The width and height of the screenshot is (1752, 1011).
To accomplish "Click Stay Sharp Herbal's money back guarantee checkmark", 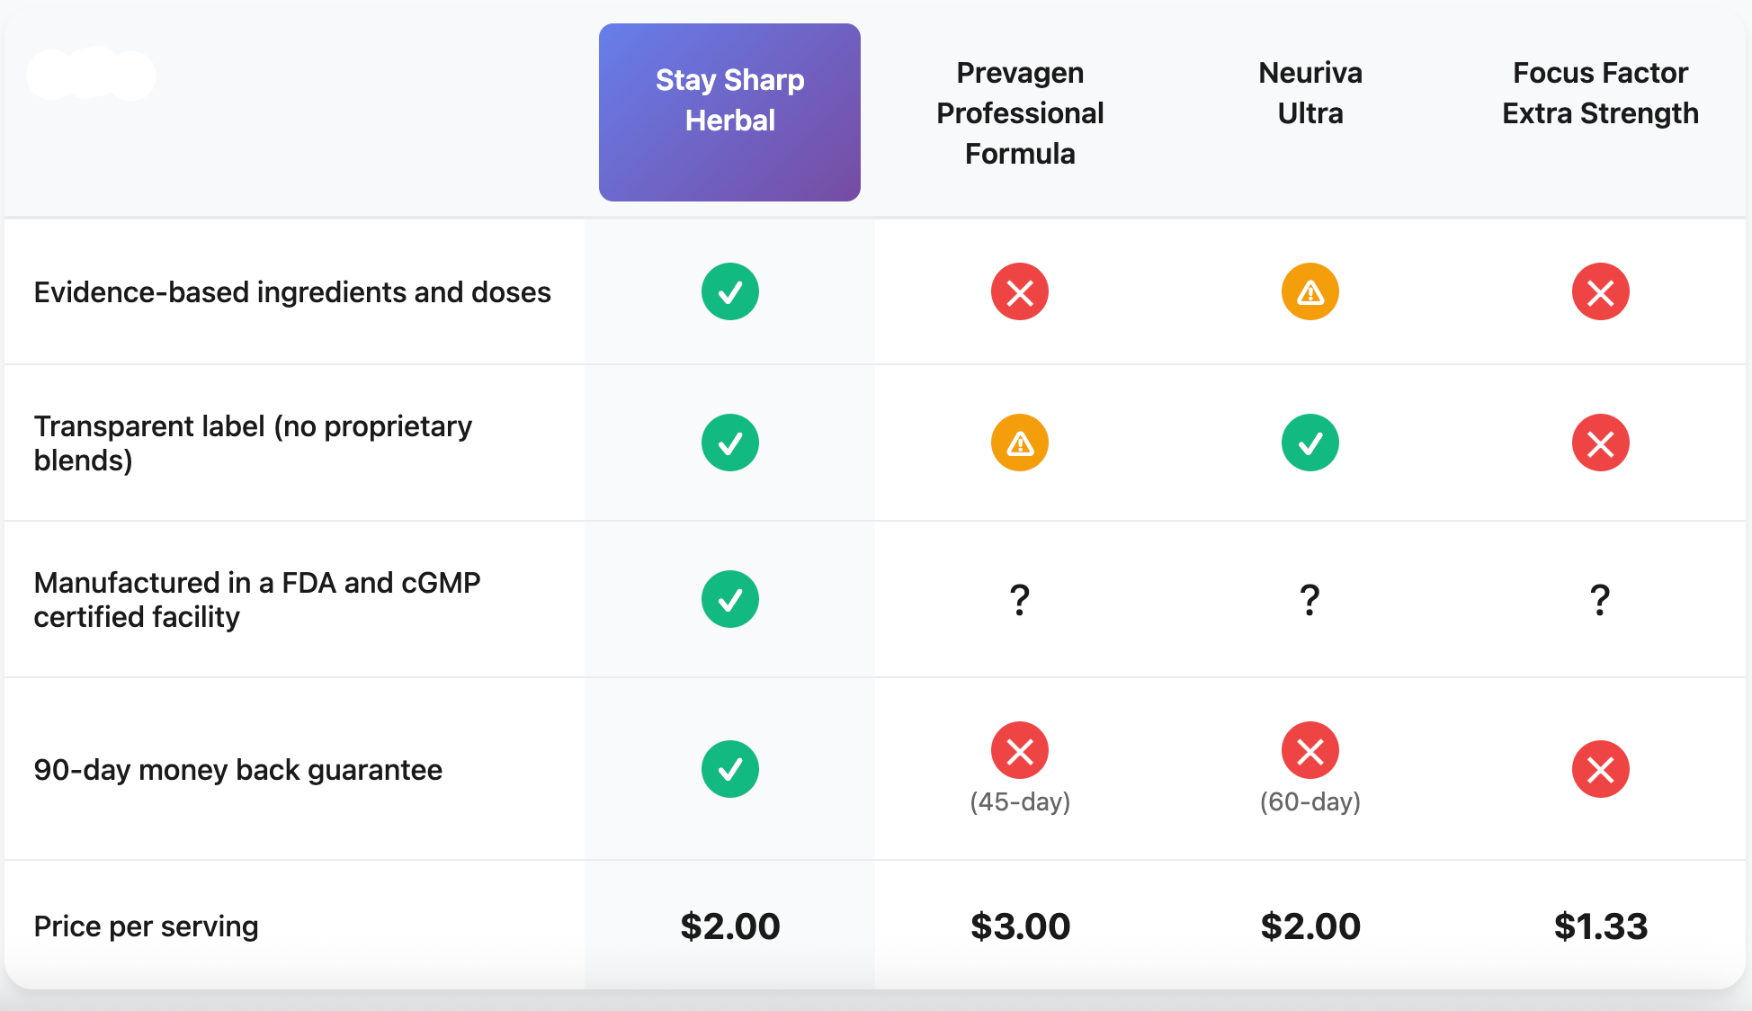I will click(729, 769).
